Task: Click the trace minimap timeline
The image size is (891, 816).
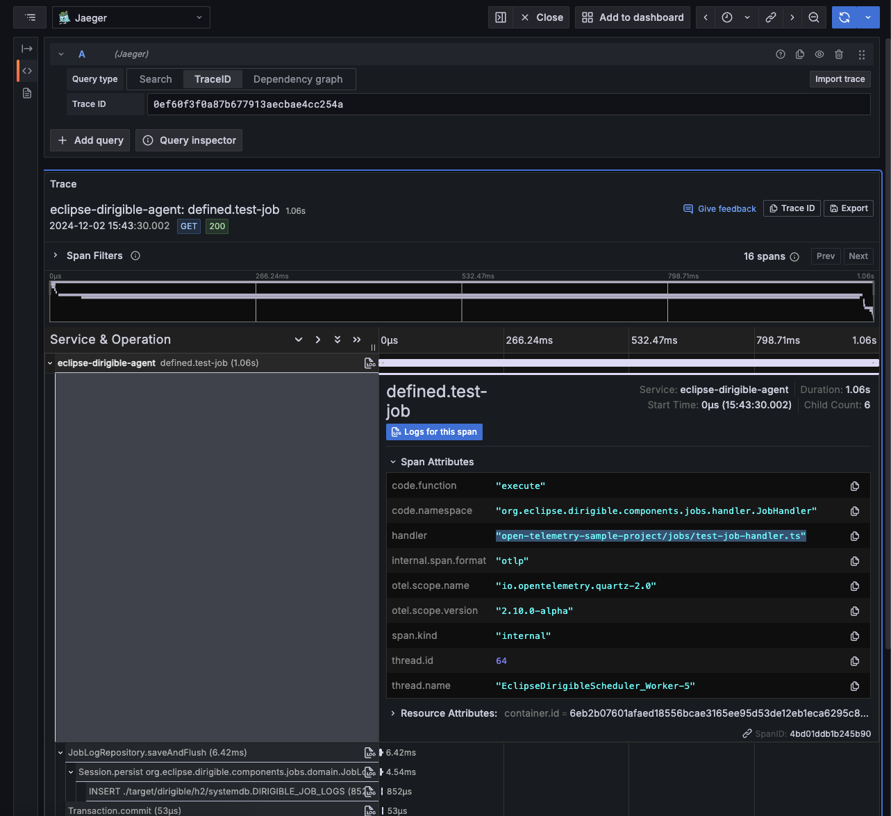Action: 461,301
